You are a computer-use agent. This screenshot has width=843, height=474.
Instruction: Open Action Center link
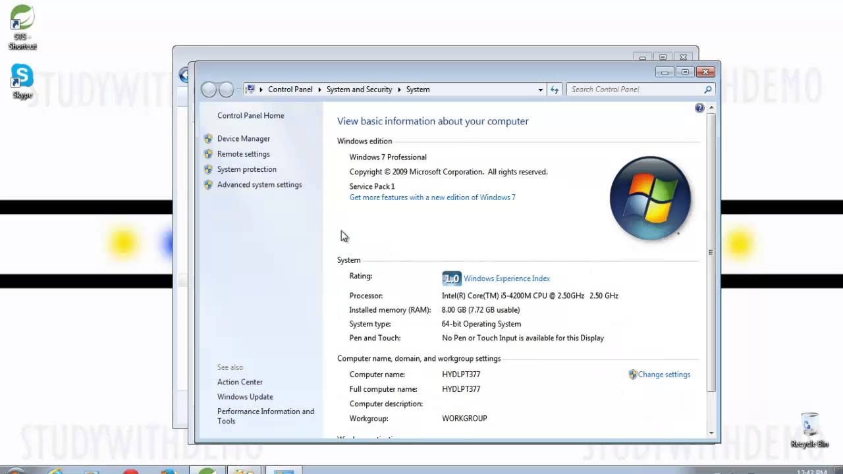coord(240,382)
